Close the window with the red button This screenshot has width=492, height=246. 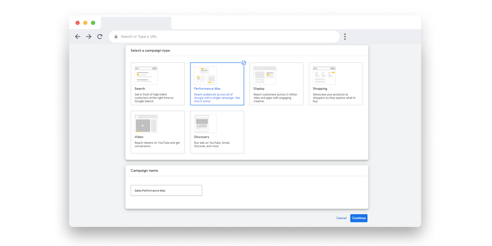78,23
